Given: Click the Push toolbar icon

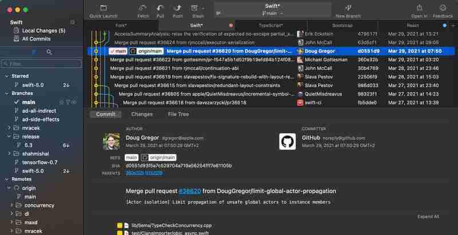Looking at the screenshot, I should point(177,8).
